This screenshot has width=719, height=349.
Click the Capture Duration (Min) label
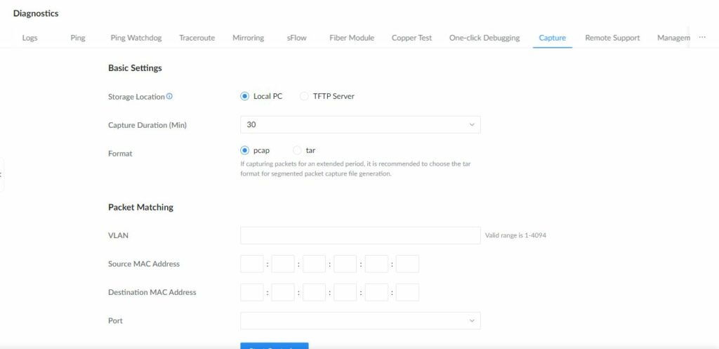click(x=147, y=125)
